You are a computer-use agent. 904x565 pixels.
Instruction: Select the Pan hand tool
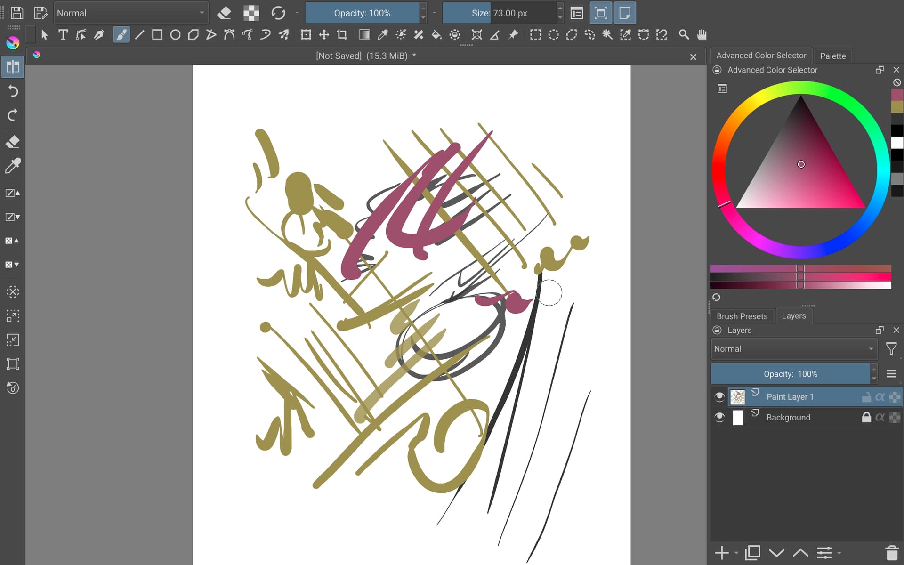pyautogui.click(x=702, y=35)
